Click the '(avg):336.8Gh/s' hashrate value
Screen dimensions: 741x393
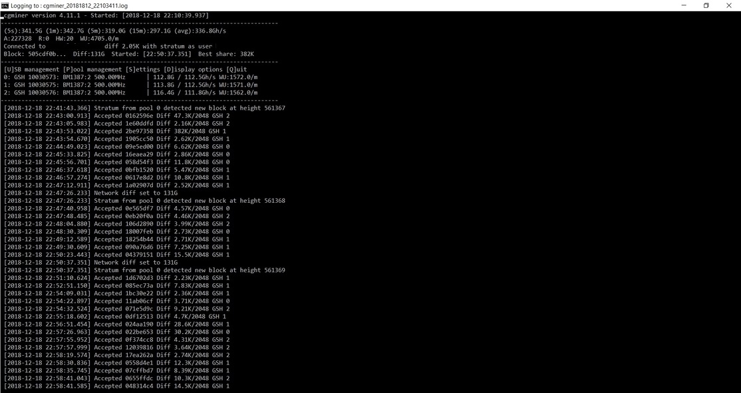(200, 31)
